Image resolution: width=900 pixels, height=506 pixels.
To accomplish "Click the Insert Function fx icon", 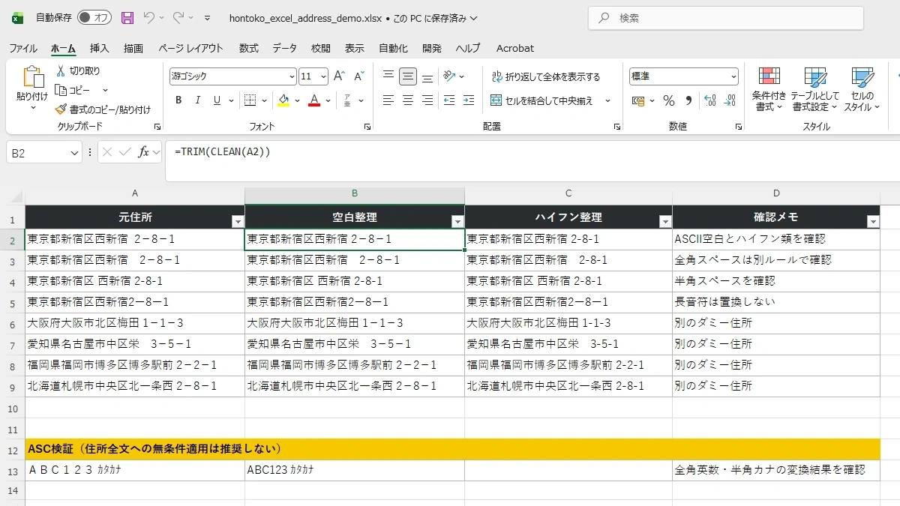I will pyautogui.click(x=144, y=152).
